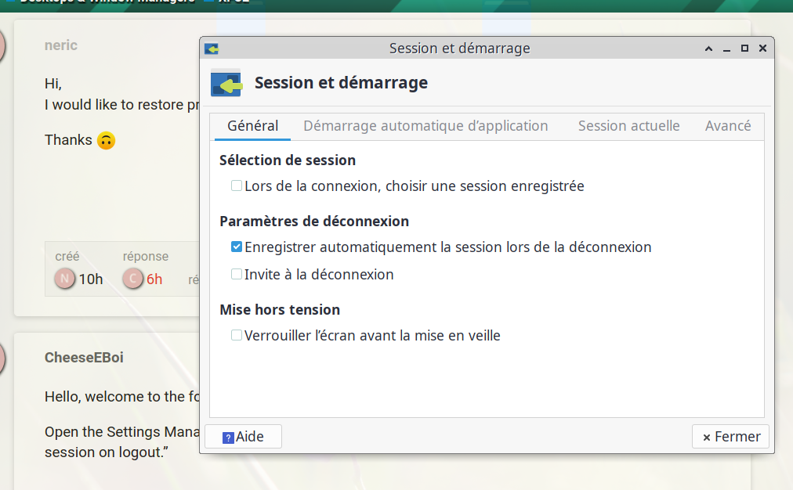Click the session icon in the title bar
793x490 pixels.
tap(212, 49)
